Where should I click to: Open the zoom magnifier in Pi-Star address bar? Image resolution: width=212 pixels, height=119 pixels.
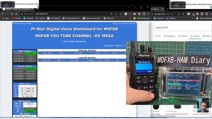coord(111,14)
